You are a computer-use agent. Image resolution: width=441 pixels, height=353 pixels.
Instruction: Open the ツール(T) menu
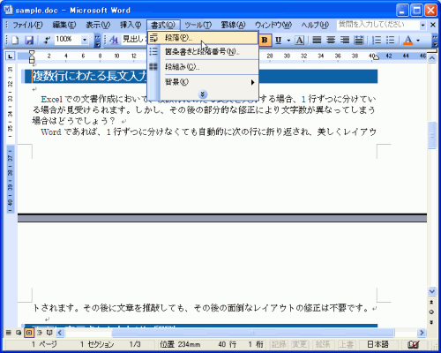[x=198, y=25]
